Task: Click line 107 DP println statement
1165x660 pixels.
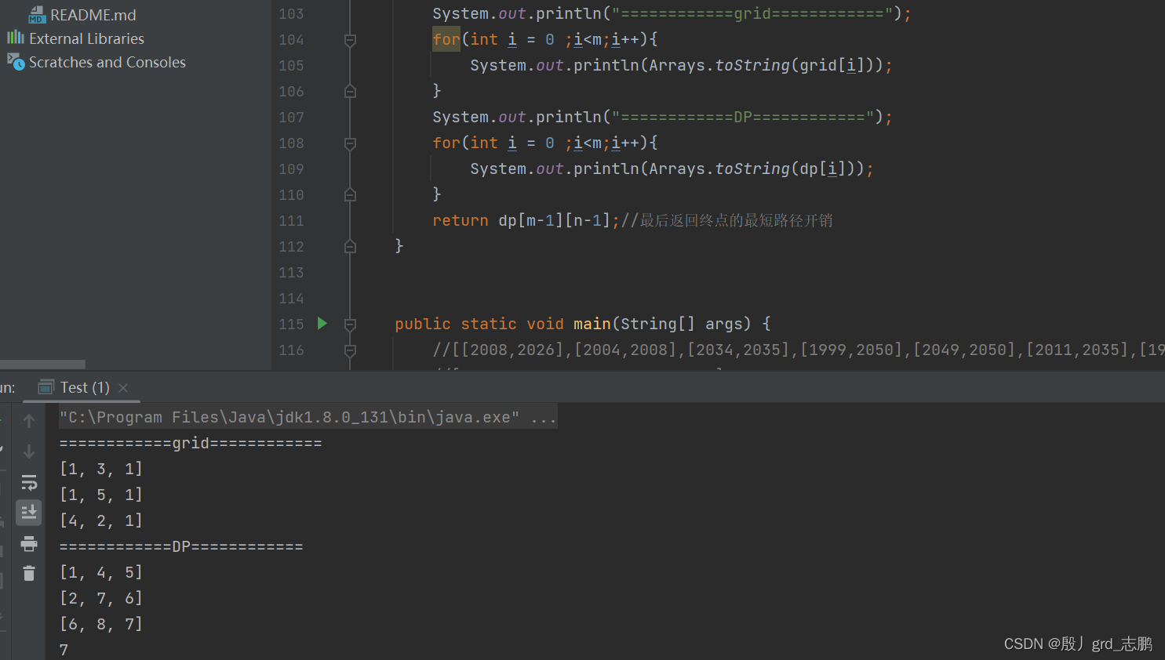Action: [x=662, y=118]
